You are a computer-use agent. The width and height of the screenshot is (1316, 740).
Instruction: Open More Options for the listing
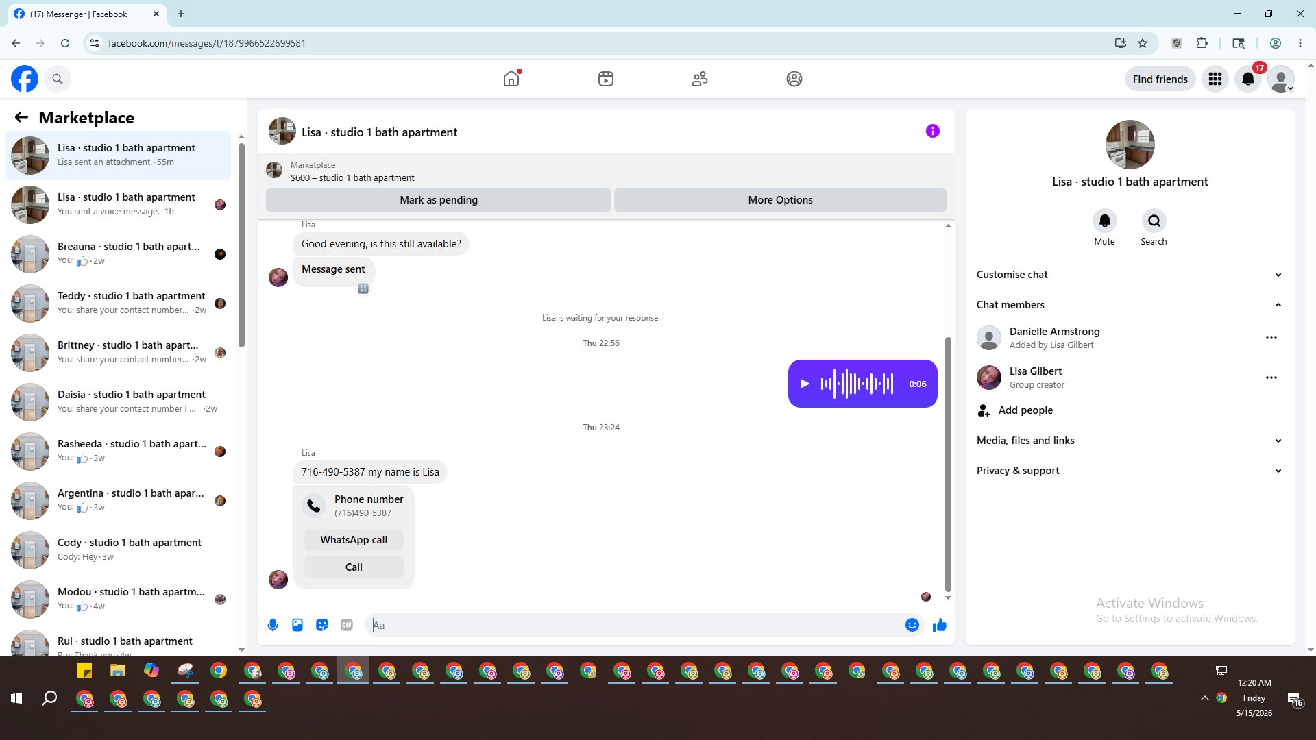[780, 200]
